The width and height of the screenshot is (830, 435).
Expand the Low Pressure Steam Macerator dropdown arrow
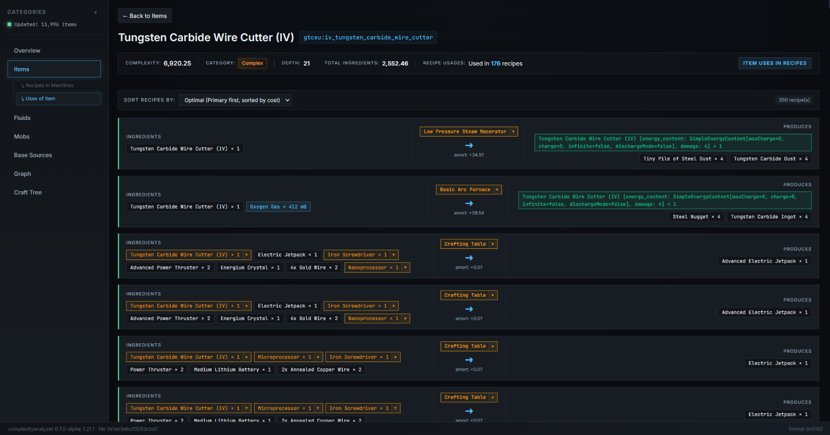coord(513,132)
